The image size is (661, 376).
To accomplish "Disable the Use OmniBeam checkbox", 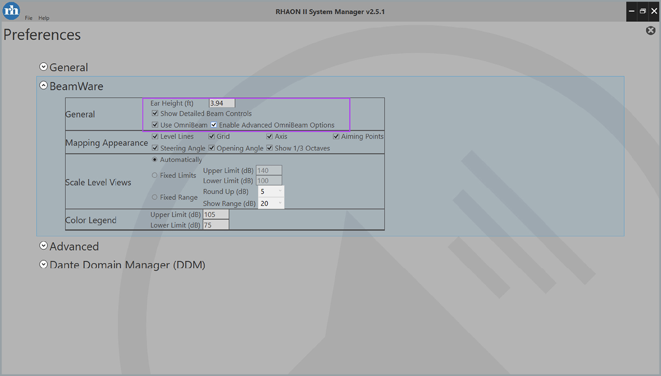I will (x=155, y=125).
